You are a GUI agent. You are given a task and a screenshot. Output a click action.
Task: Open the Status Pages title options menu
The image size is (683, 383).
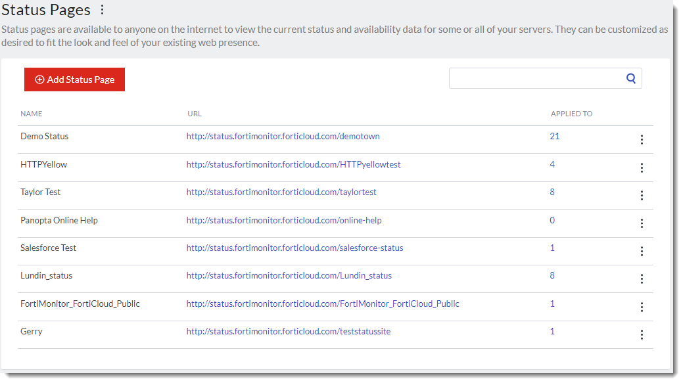pyautogui.click(x=102, y=10)
